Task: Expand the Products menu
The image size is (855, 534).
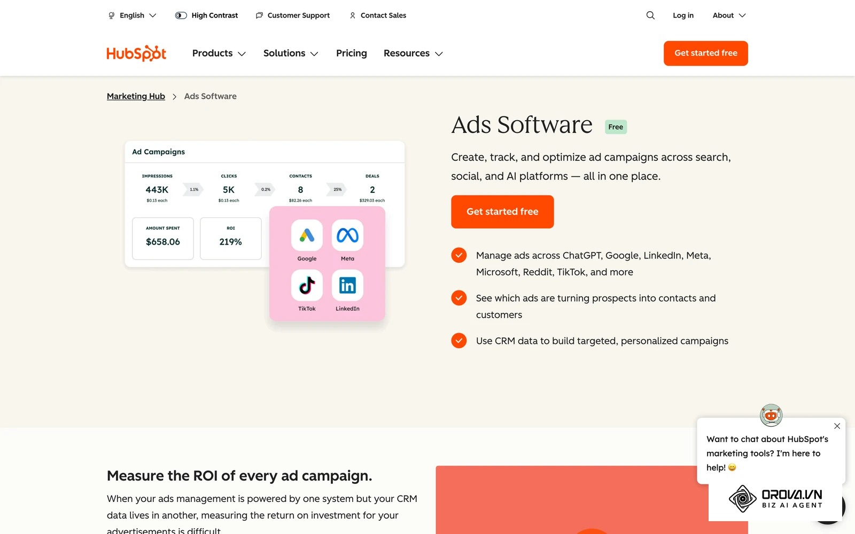Action: pyautogui.click(x=219, y=53)
